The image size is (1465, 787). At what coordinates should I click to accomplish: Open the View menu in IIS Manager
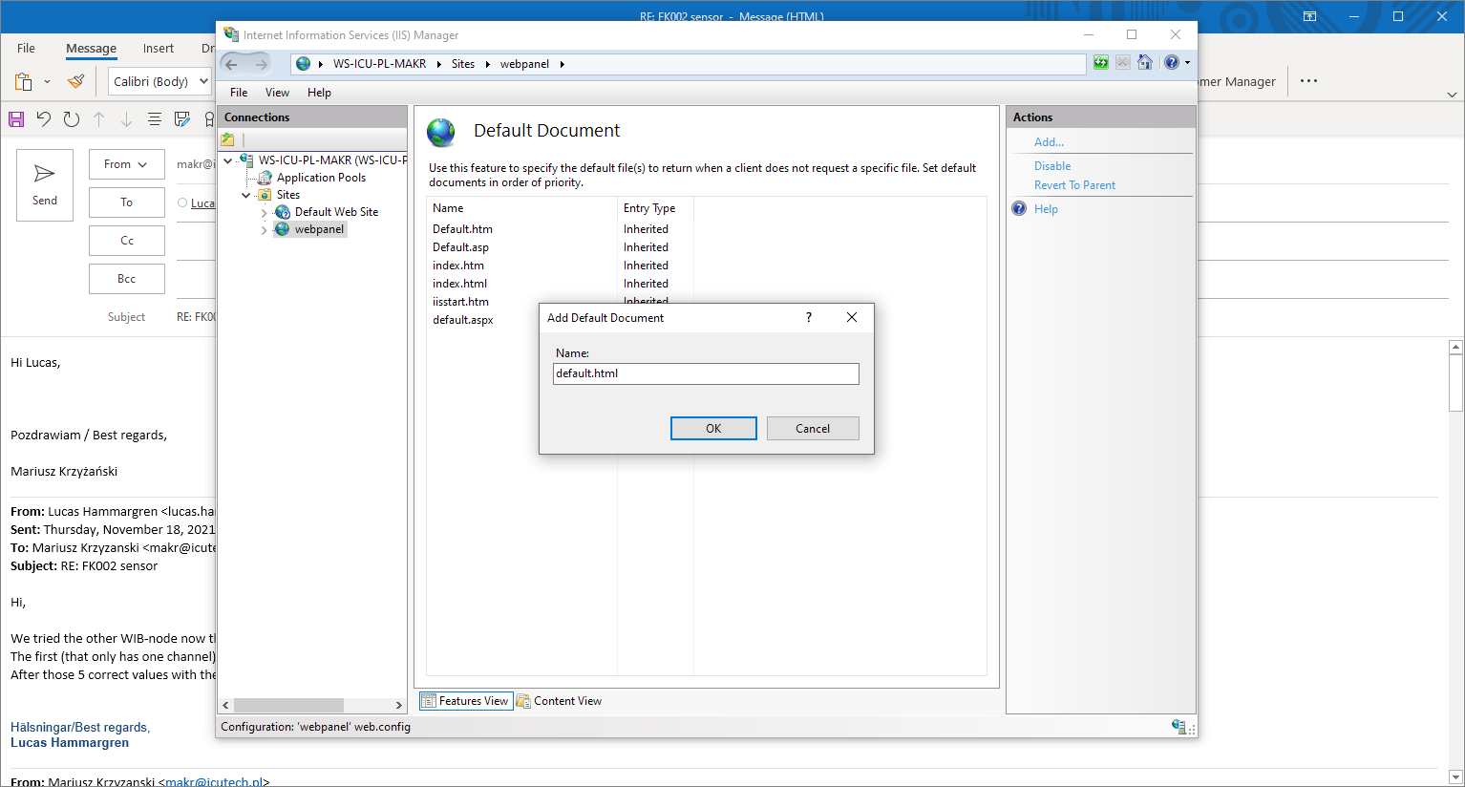tap(277, 93)
